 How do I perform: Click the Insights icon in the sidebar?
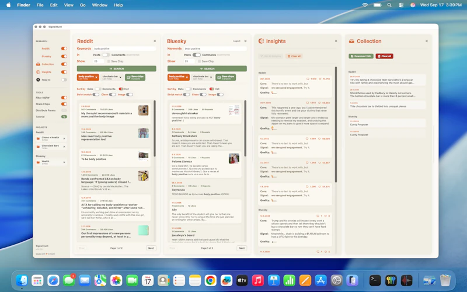38,72
